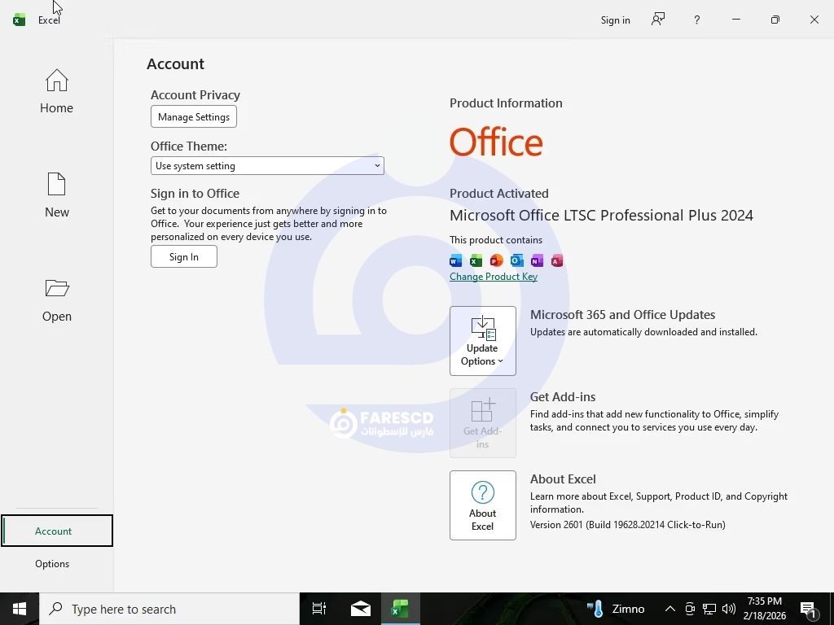Expand the Office Theme dropdown
The width and height of the screenshot is (834, 625).
click(x=267, y=166)
